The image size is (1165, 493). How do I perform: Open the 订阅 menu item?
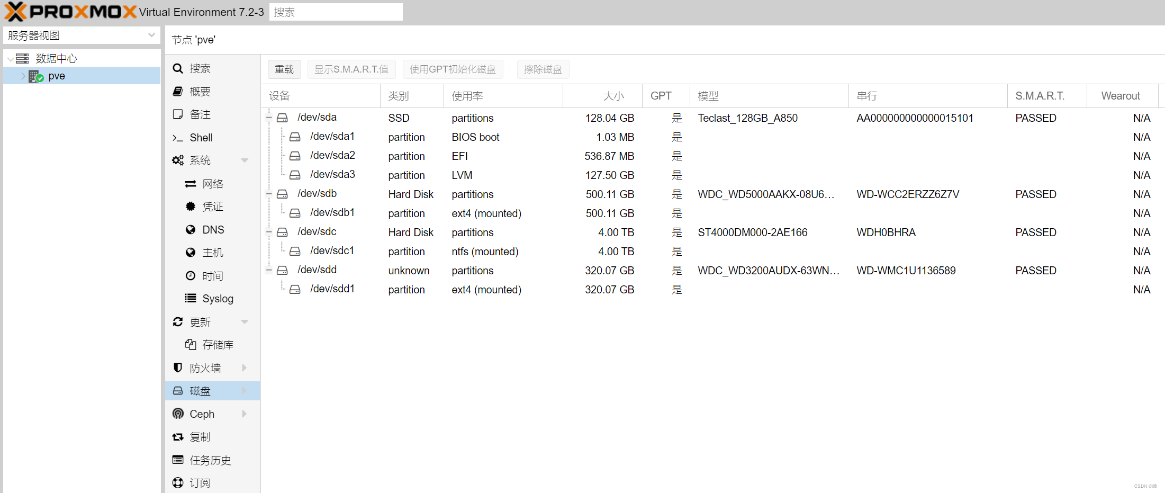tap(212, 483)
